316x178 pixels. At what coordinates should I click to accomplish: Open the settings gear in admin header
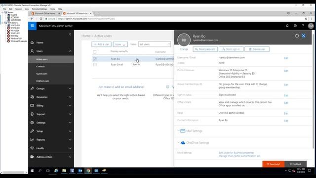click(x=295, y=26)
